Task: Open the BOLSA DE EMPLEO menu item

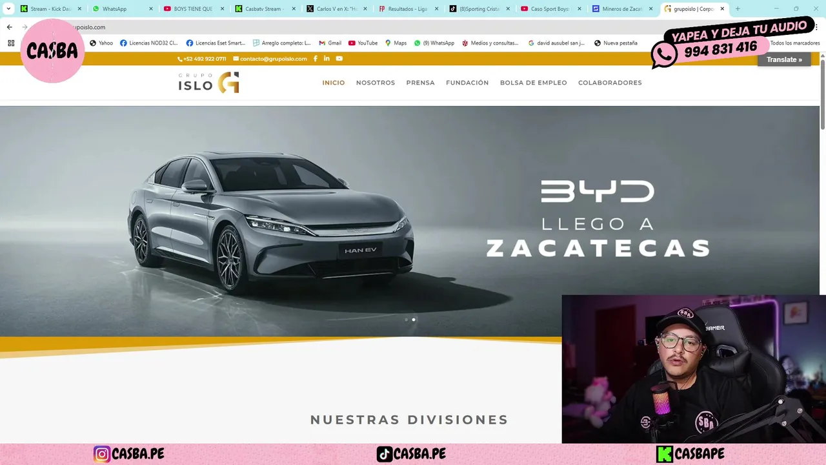Action: pos(533,83)
